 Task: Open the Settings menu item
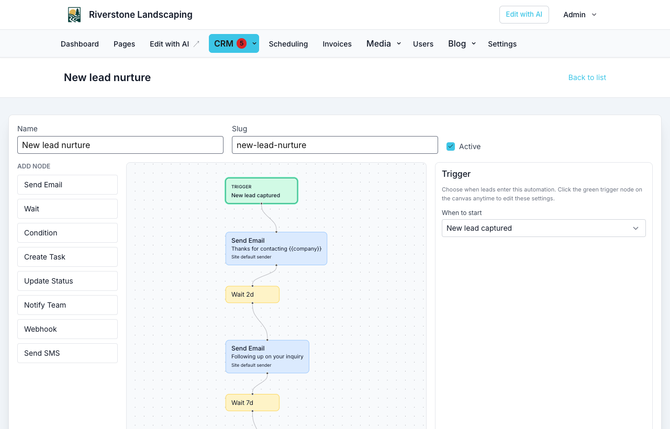502,44
